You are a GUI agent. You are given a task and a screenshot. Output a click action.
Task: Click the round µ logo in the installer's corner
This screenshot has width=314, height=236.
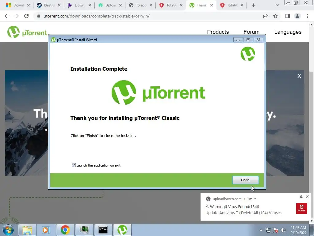[x=248, y=54]
